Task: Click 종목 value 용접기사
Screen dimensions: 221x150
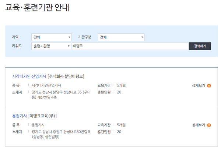Action: coord(38,125)
